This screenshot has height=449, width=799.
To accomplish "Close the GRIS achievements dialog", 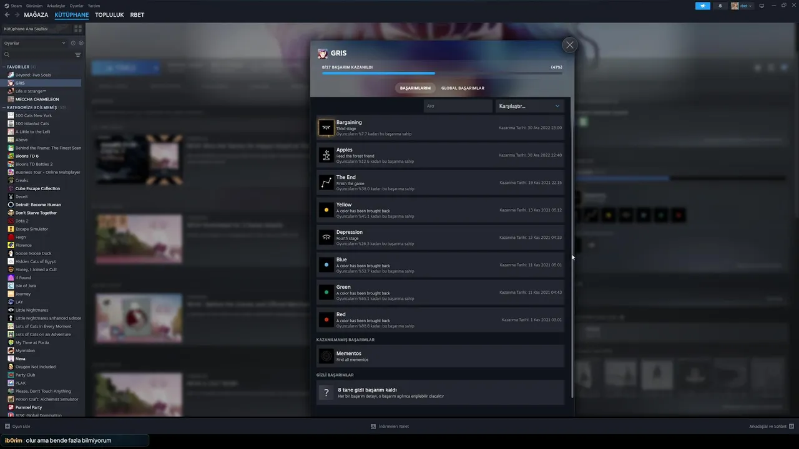I will point(569,45).
